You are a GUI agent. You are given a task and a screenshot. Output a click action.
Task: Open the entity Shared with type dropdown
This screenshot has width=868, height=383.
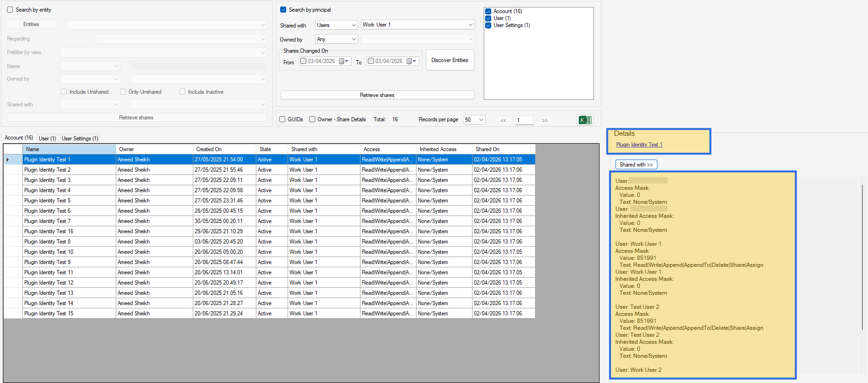tap(90, 104)
